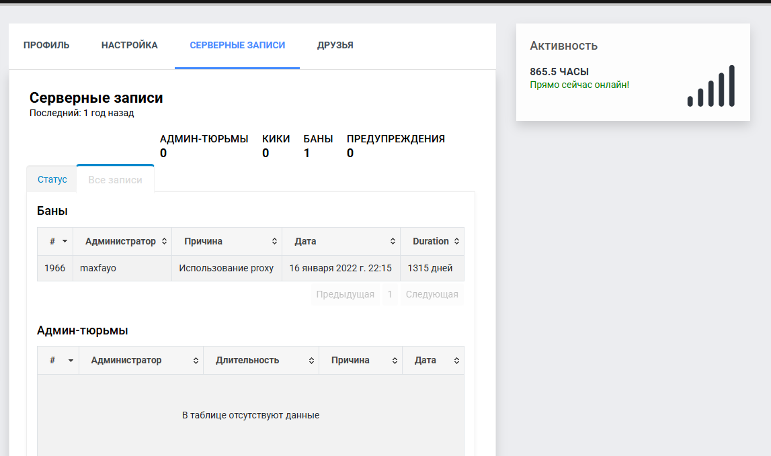Sort Админ-тюрьмы table by # column arrow

point(71,361)
